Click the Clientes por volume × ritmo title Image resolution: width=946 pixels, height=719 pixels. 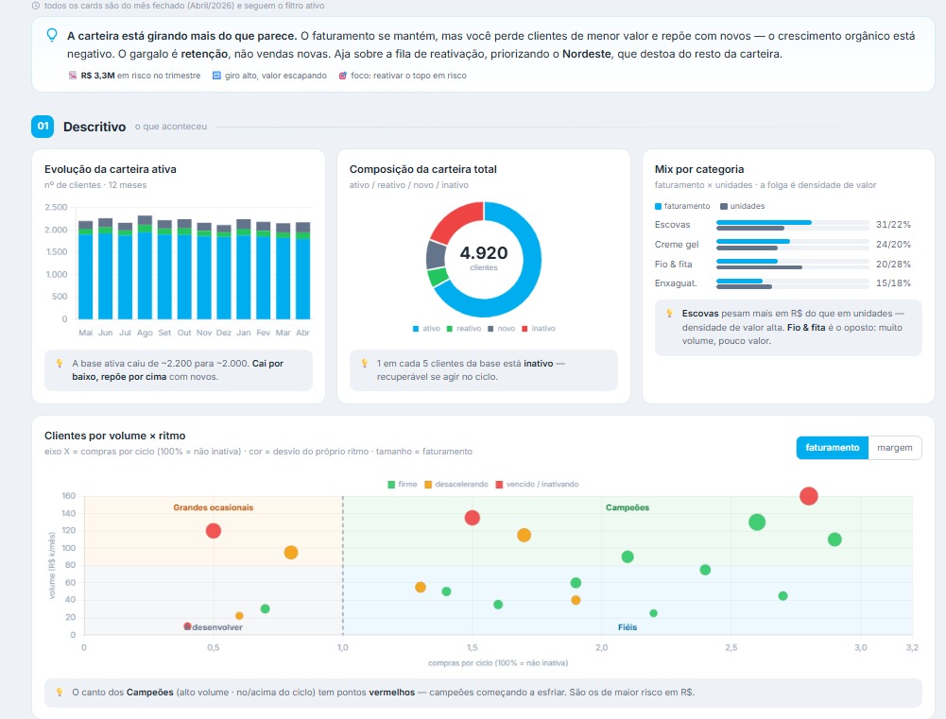(x=114, y=436)
